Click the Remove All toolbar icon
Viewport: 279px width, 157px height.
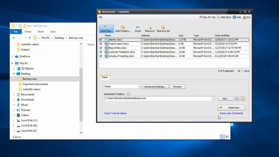163,29
